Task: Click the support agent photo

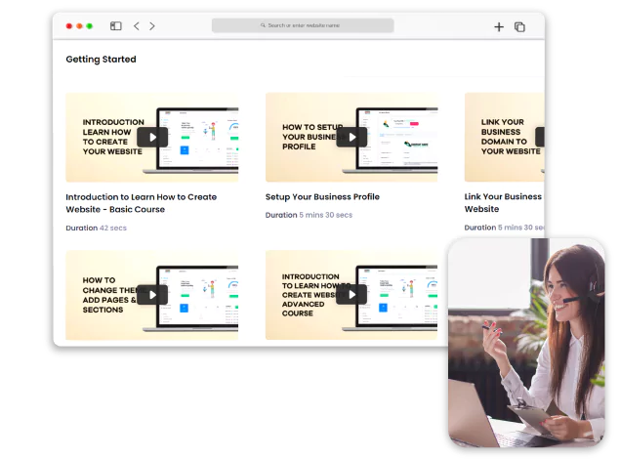Action: click(x=526, y=343)
